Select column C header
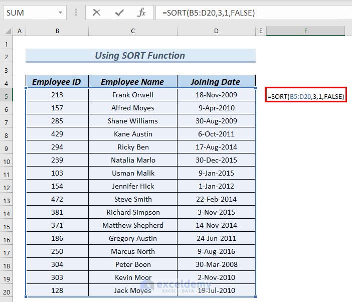352x302 pixels. click(x=133, y=31)
